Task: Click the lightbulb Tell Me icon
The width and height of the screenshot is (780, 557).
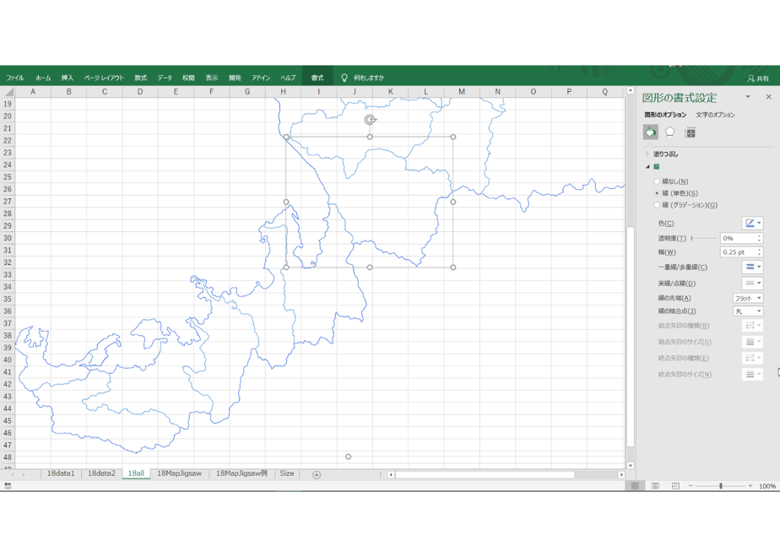Action: 344,78
